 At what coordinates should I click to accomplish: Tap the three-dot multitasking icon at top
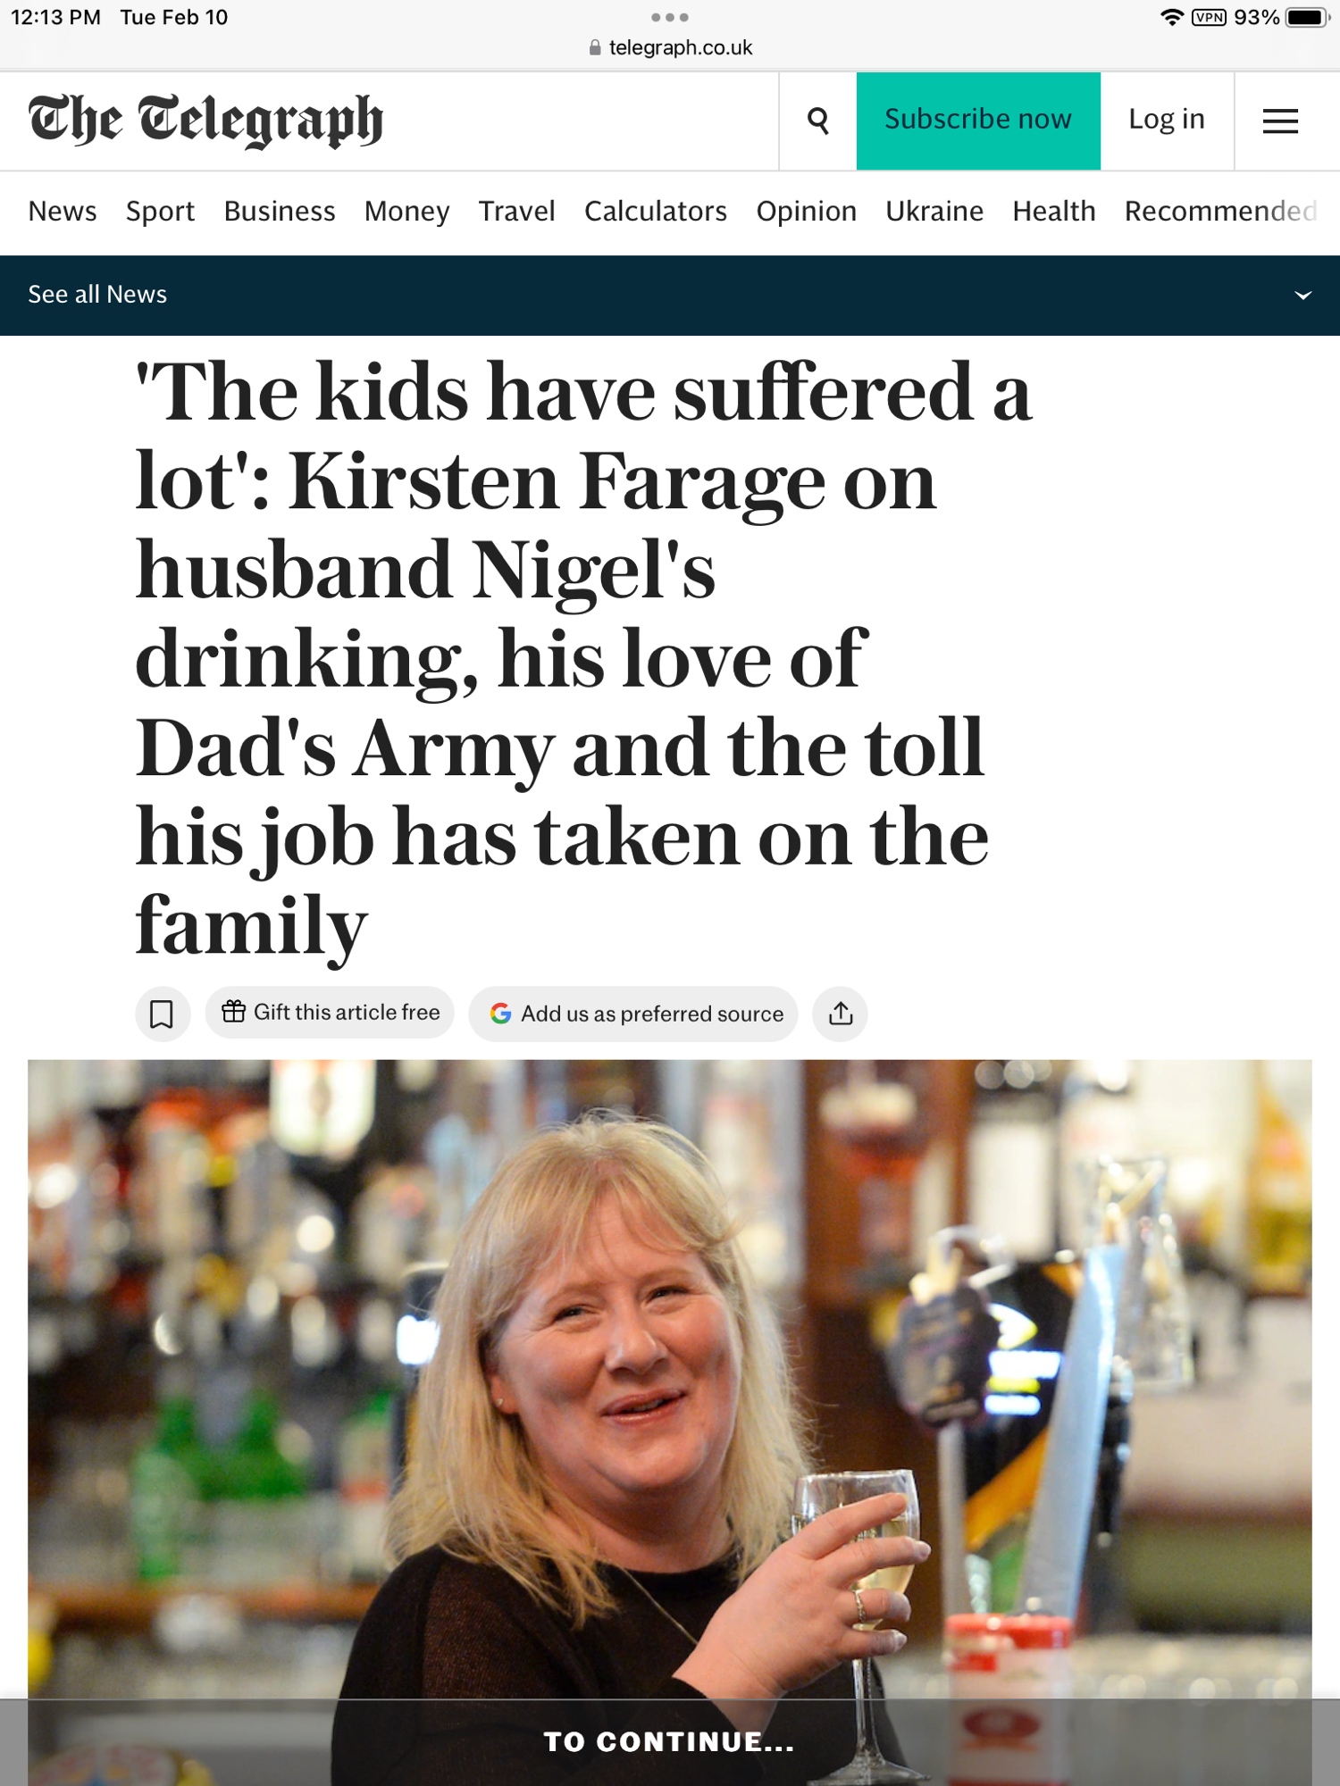[x=670, y=17]
